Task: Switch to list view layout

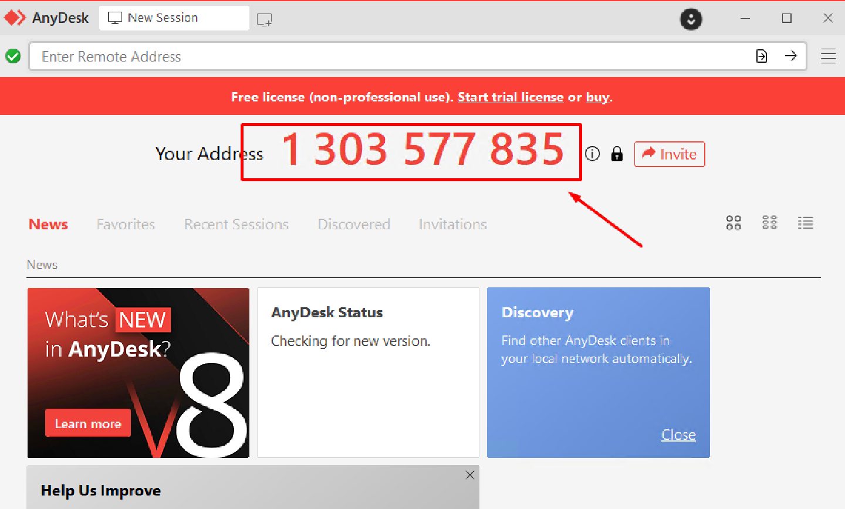Action: click(806, 223)
